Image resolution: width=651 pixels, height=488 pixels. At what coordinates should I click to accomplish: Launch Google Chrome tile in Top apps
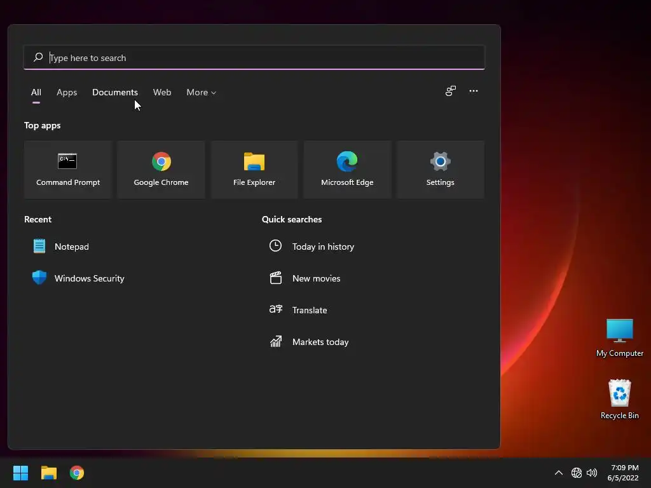pos(161,169)
